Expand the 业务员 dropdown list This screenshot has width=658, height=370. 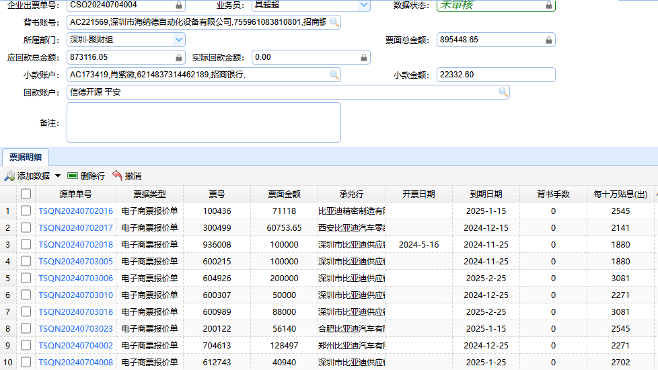(x=364, y=5)
